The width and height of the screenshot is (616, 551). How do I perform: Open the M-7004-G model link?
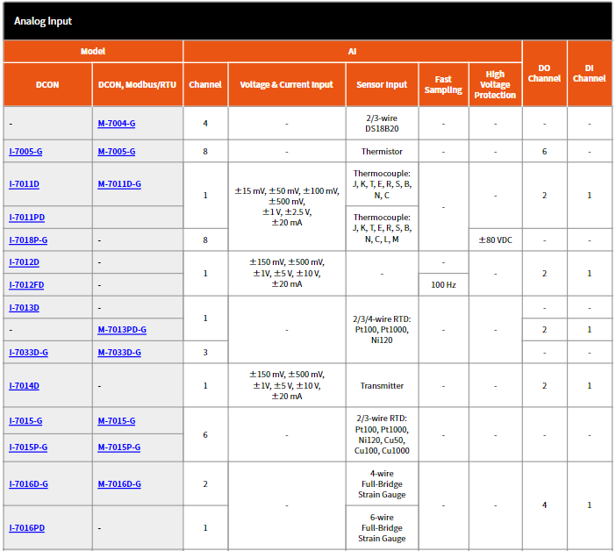tap(117, 124)
